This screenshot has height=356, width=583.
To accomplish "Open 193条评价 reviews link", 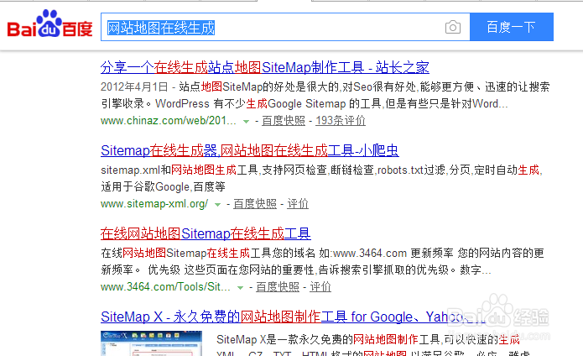I will pos(341,121).
